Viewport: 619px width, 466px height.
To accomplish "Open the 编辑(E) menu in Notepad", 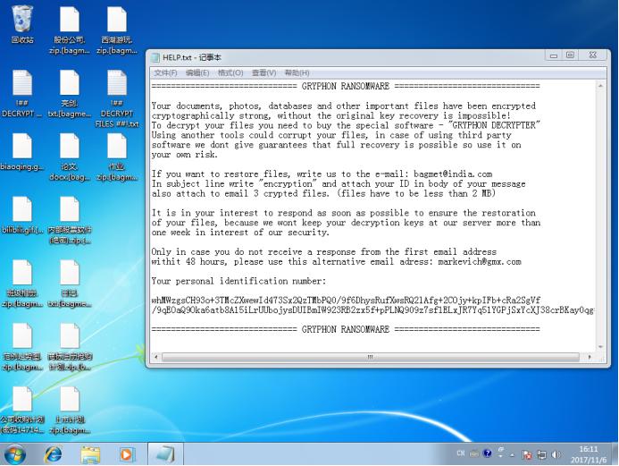I will [x=197, y=72].
